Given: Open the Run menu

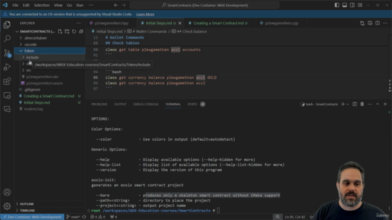Looking at the screenshot, I should click(80, 5).
